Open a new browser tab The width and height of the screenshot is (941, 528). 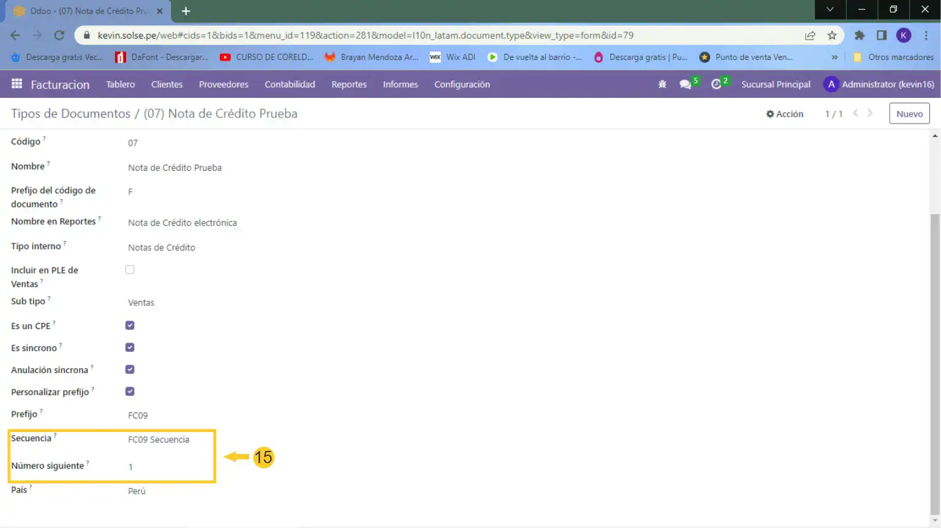[186, 11]
